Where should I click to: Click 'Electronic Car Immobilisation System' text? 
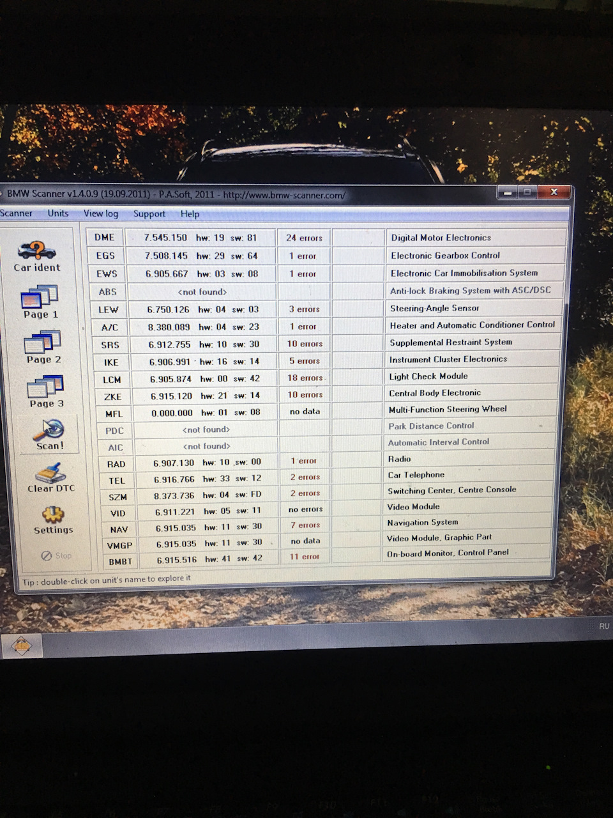pos(464,273)
